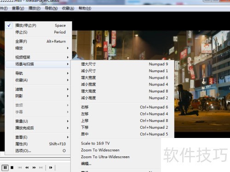Select 增大宽度 Numpad 6 entry

(x=122, y=78)
